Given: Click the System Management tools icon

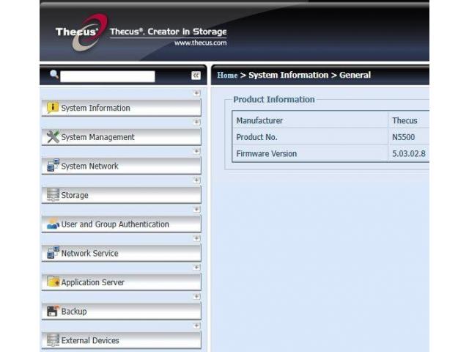Looking at the screenshot, I should (53, 137).
